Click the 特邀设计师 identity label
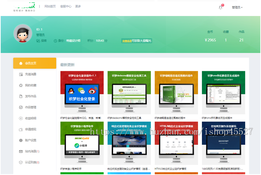 point(73,41)
